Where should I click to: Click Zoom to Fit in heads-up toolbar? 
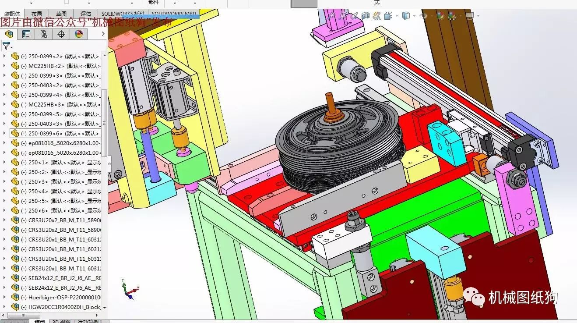coord(332,15)
